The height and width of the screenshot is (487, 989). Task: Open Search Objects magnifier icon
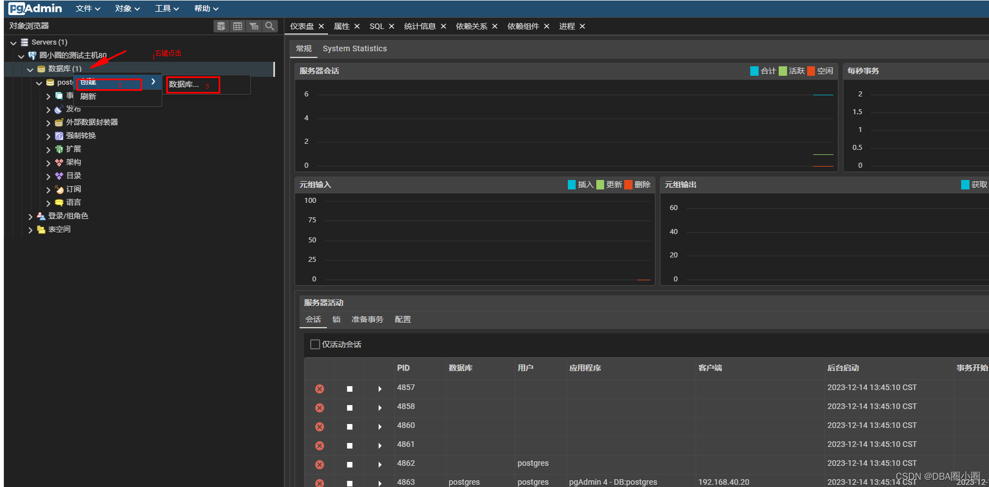tap(270, 26)
